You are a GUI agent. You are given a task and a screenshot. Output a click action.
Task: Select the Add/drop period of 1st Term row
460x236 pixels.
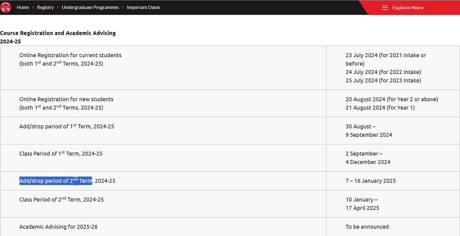[67, 126]
